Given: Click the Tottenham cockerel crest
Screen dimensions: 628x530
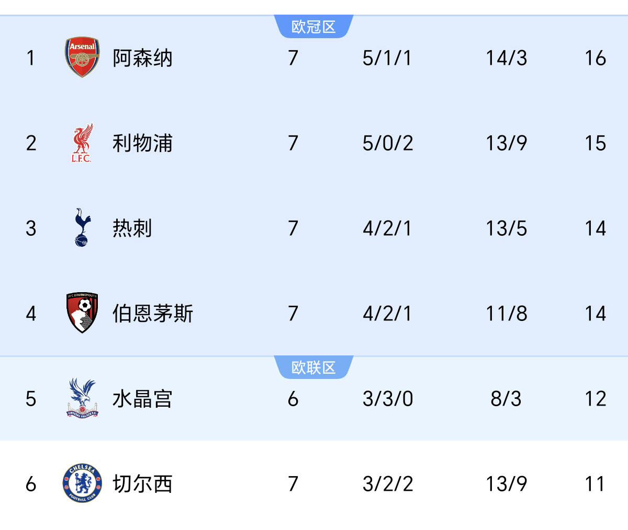Looking at the screenshot, I should [82, 227].
